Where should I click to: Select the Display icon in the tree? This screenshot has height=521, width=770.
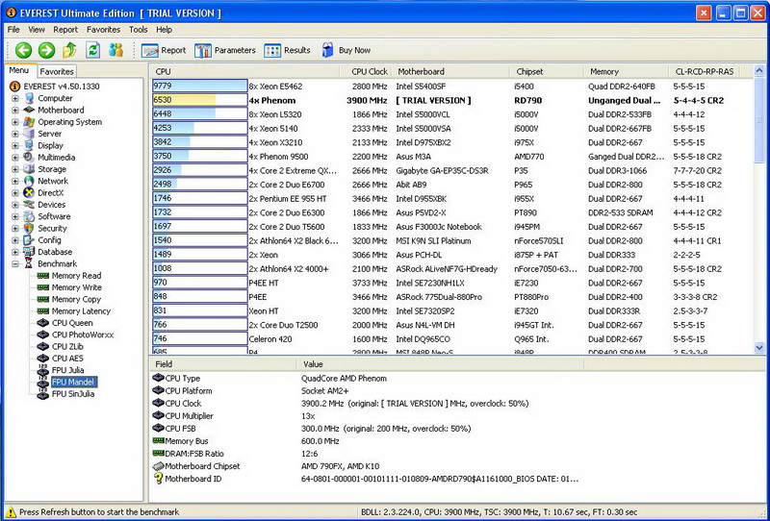click(29, 145)
